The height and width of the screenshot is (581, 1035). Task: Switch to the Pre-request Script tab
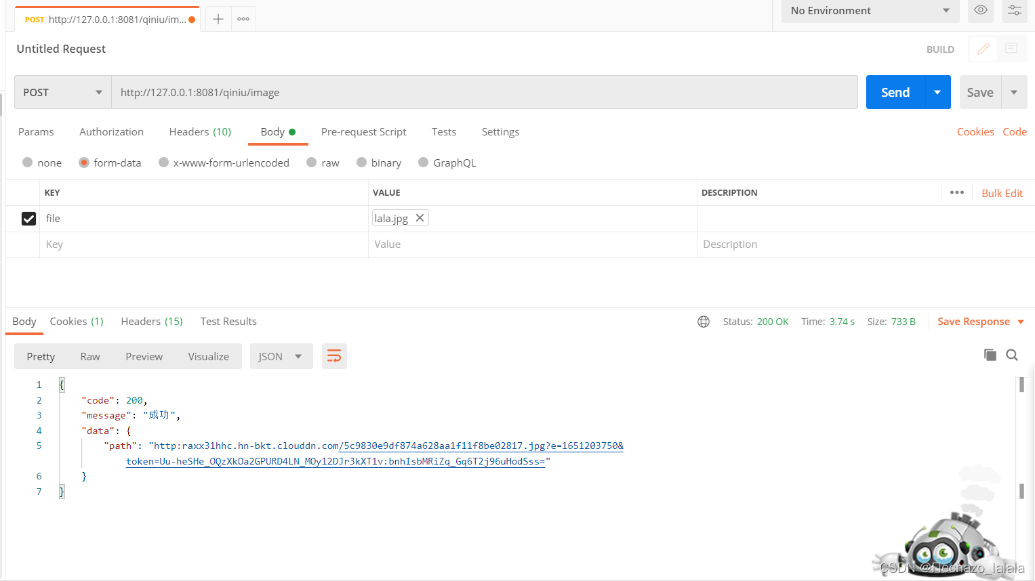click(363, 131)
